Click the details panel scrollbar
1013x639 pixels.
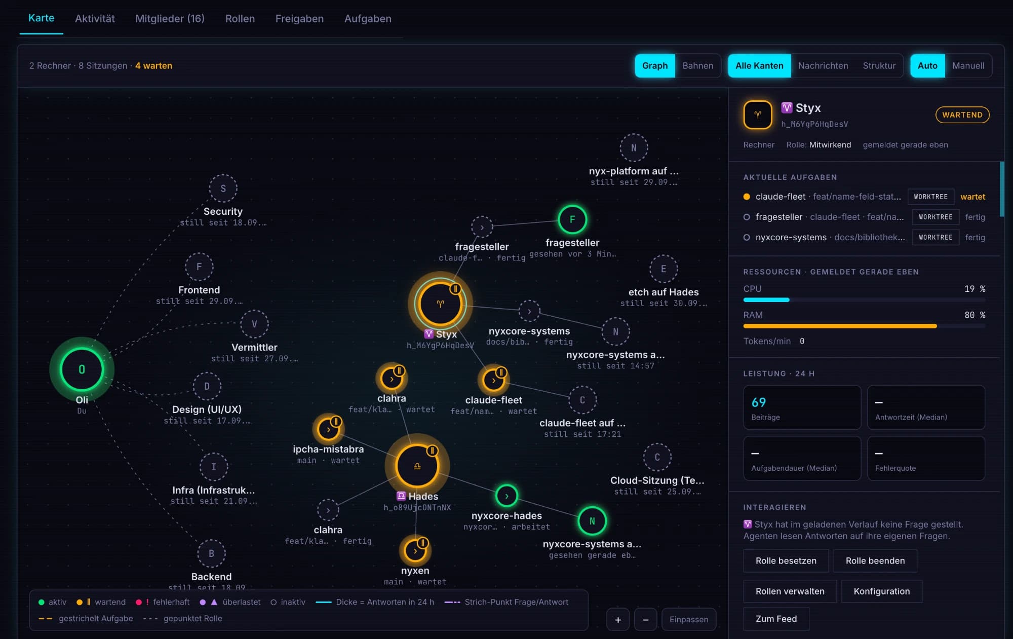pyautogui.click(x=1001, y=189)
